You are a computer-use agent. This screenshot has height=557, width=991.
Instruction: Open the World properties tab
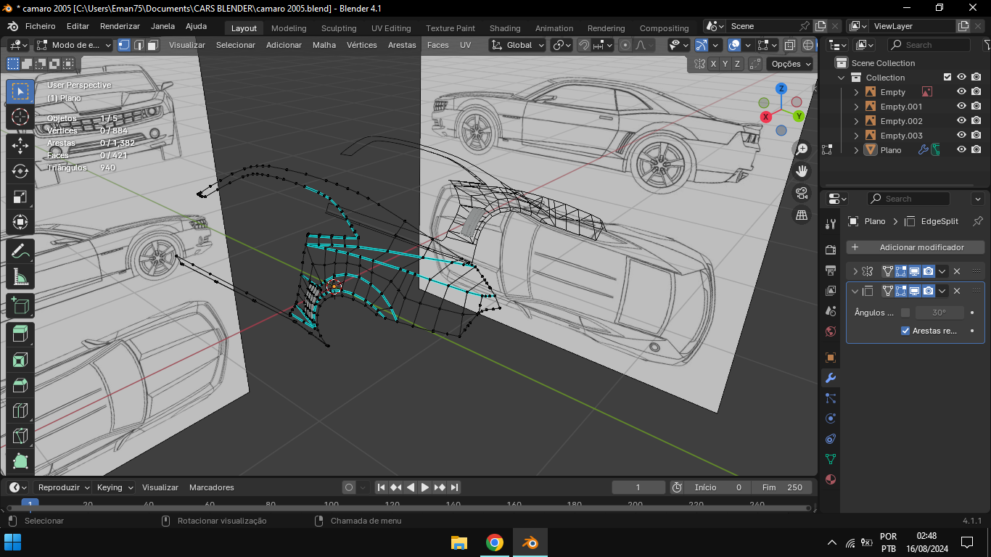[x=831, y=331]
